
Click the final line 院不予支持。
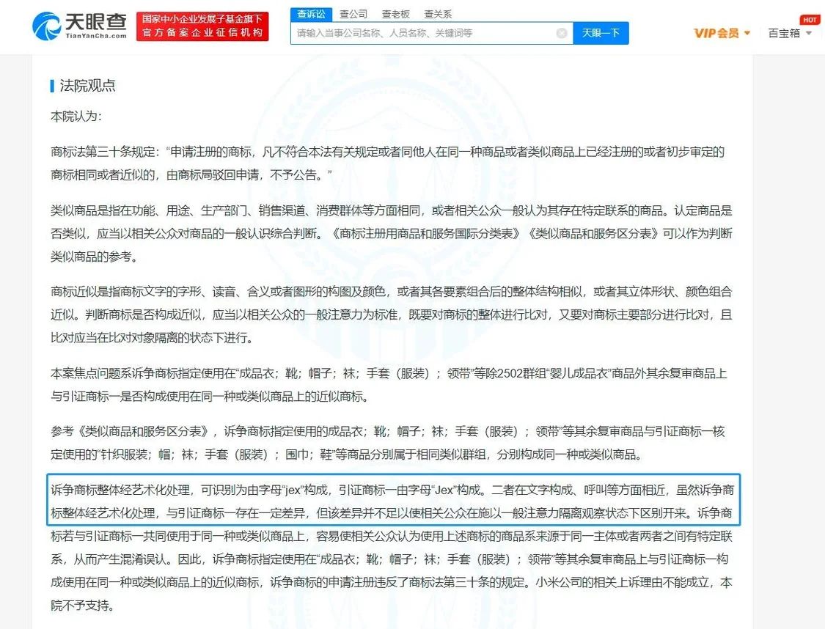(x=83, y=606)
